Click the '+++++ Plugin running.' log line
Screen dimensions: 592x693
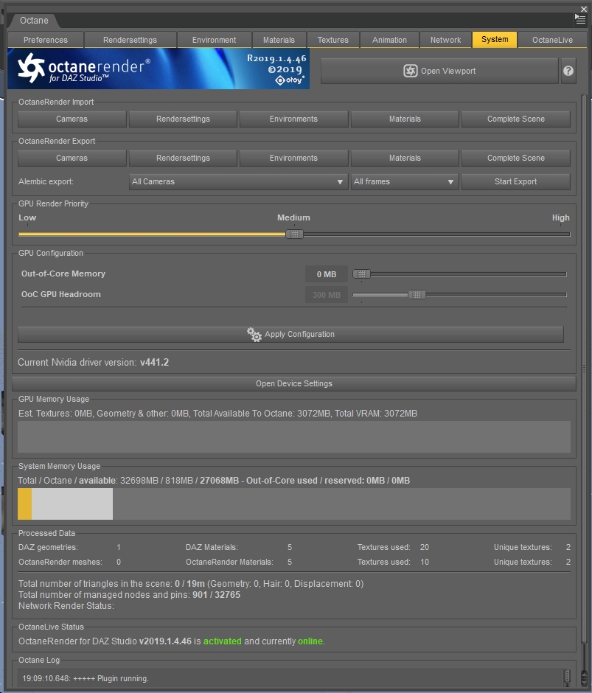(x=86, y=678)
